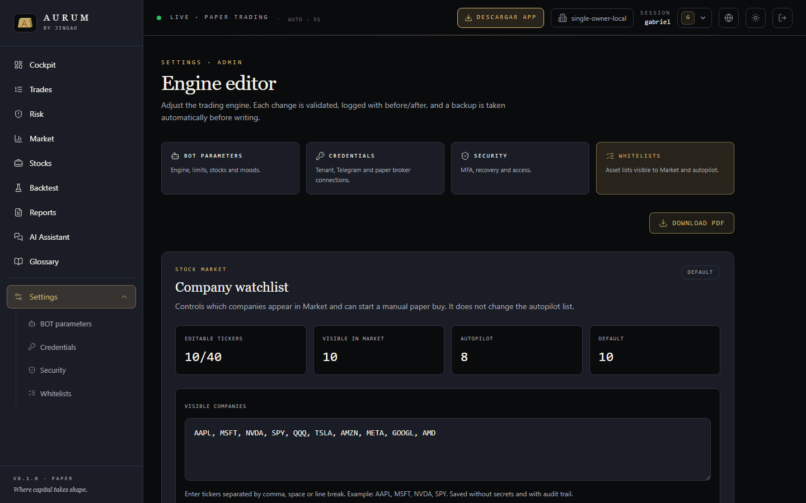Open the Risk section
Viewport: 806px width, 503px height.
click(71, 114)
